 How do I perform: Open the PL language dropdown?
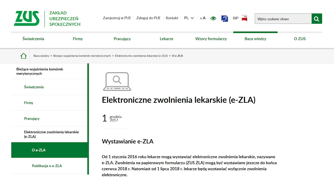[x=189, y=18]
